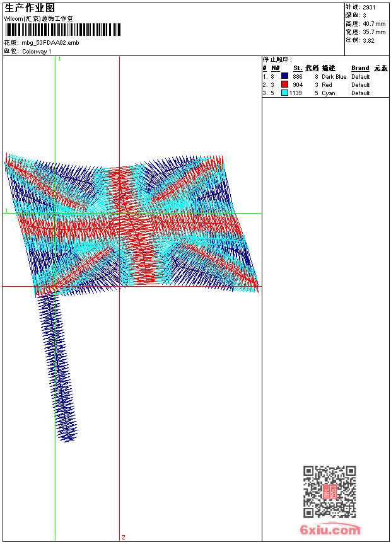Select the 停止顺序 heading
This screenshot has width=391, height=542.
tap(277, 60)
